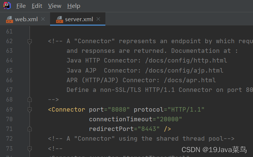The image size is (253, 157).
Task: Open the Help menu
Action: (x=74, y=6)
